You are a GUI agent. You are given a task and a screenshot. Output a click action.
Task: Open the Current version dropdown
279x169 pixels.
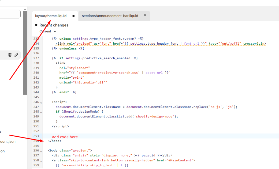[48, 32]
